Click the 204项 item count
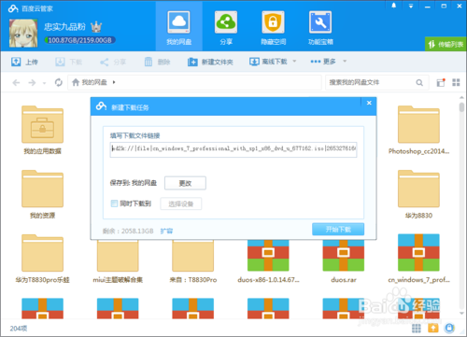Image resolution: width=467 pixels, height=337 pixels. click(19, 329)
